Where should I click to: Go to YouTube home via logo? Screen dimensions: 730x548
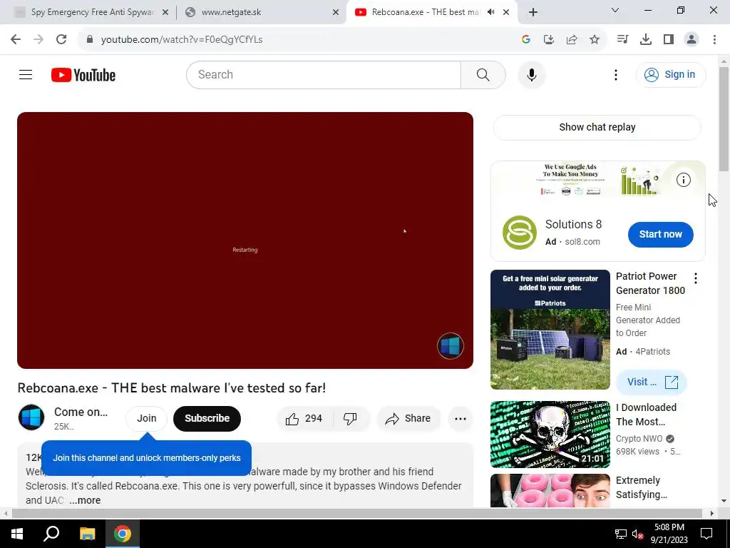(83, 75)
